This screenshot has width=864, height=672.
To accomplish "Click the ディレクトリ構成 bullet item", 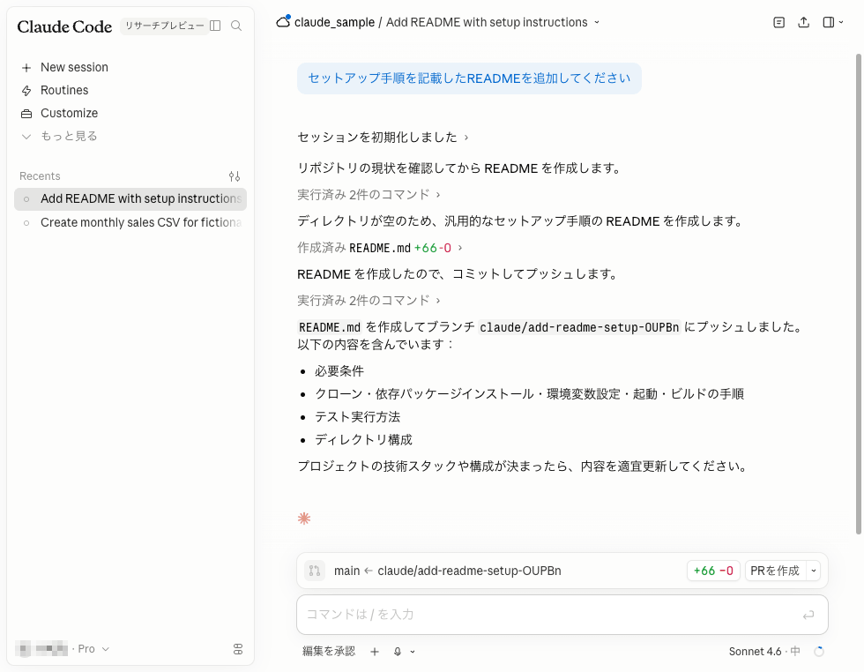I will tap(363, 440).
